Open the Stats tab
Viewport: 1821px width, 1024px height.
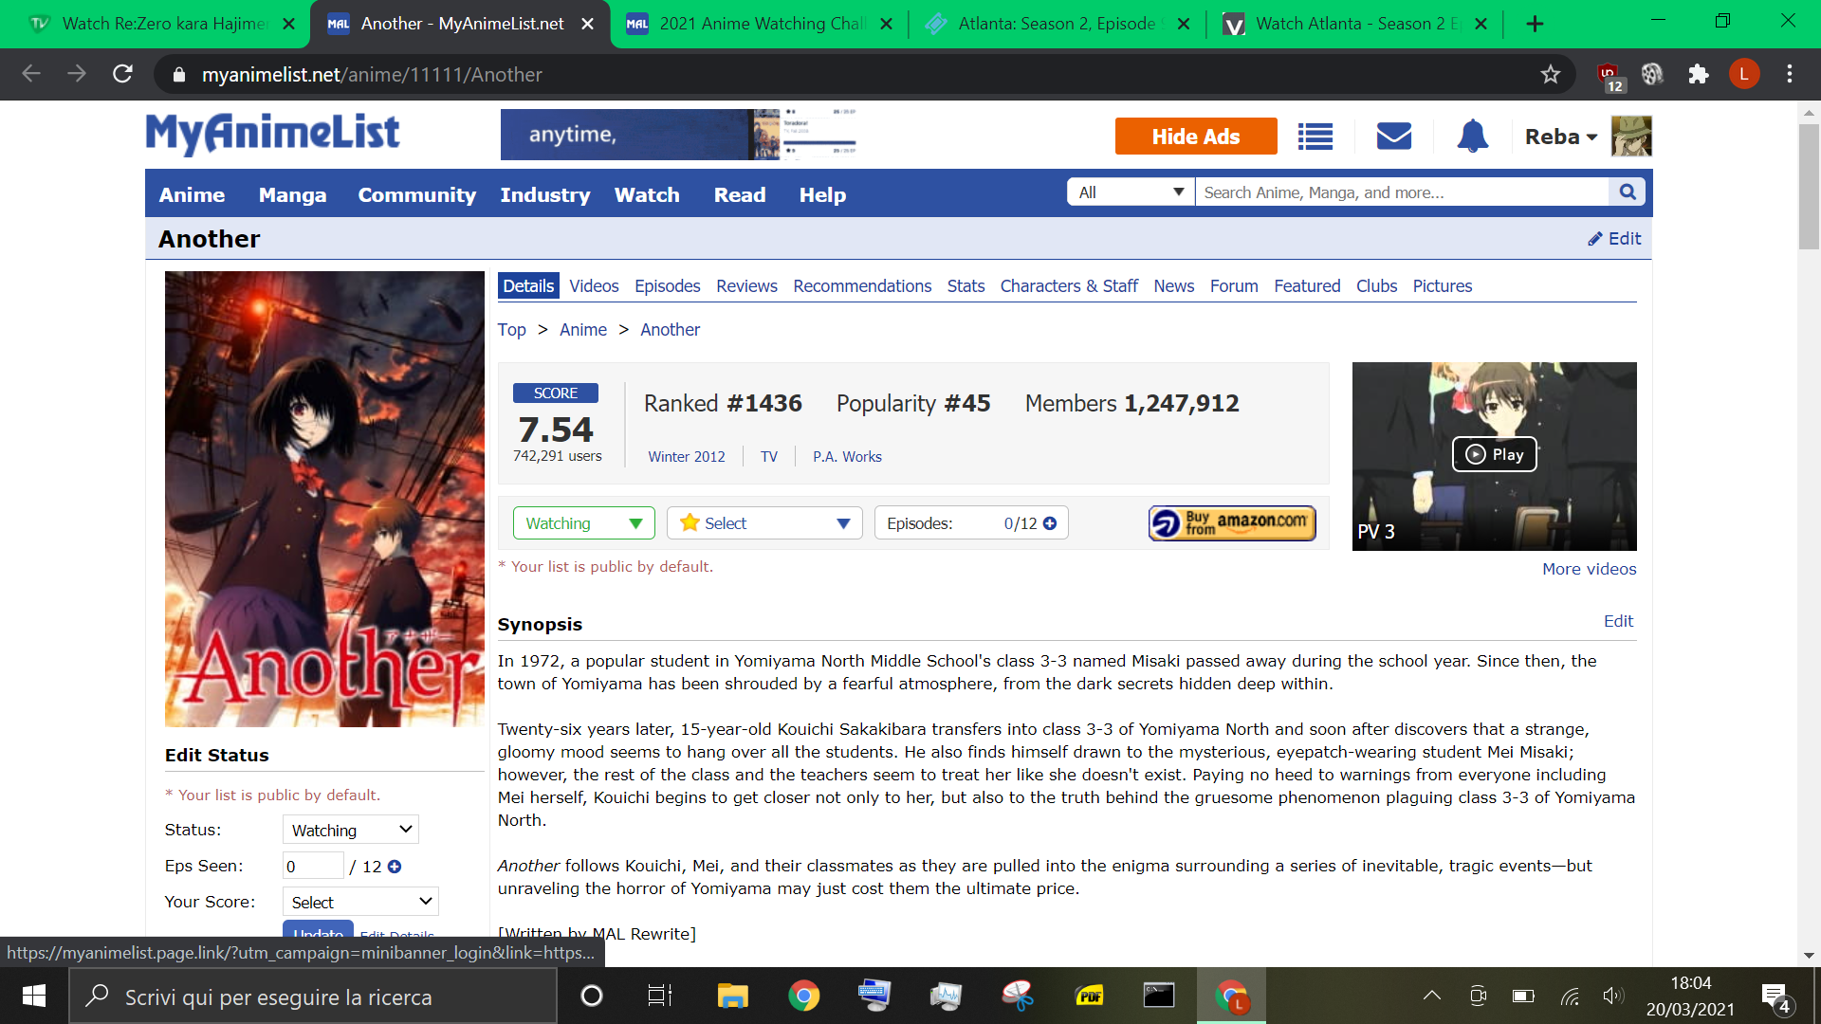tap(966, 286)
